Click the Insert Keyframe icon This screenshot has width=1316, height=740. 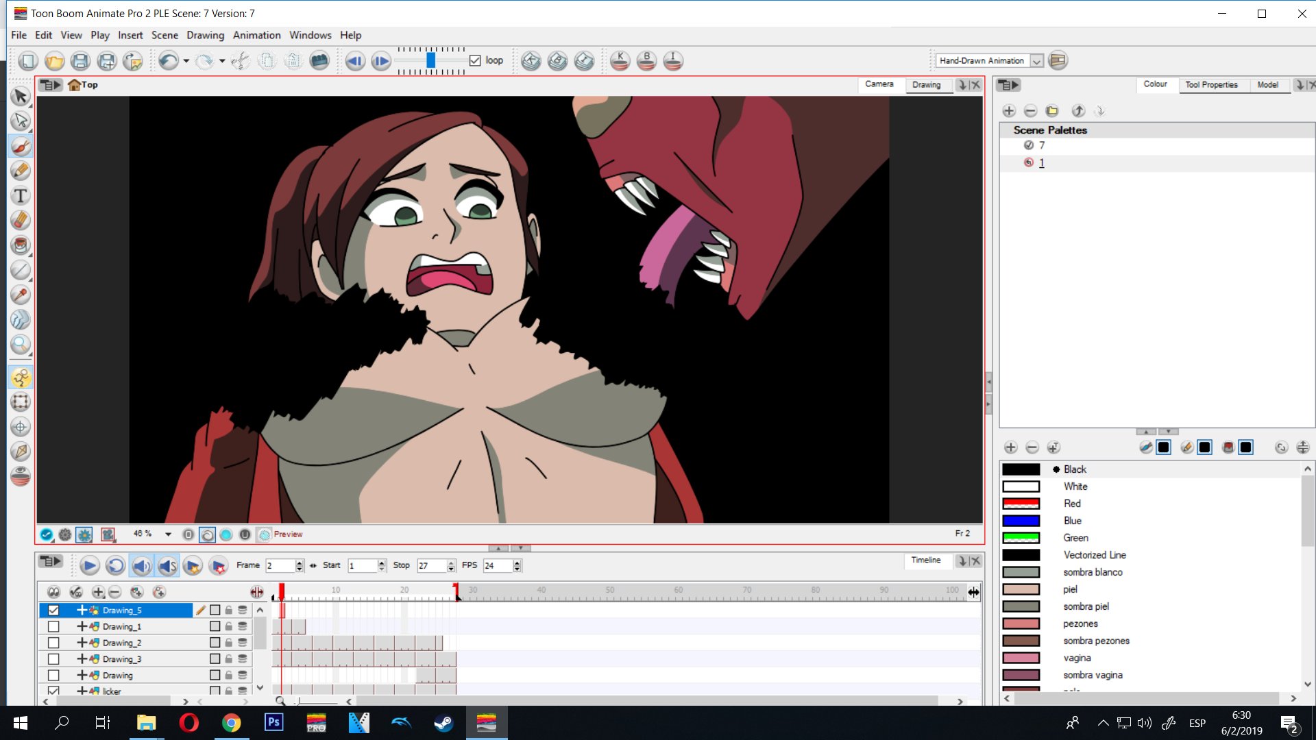(x=620, y=61)
